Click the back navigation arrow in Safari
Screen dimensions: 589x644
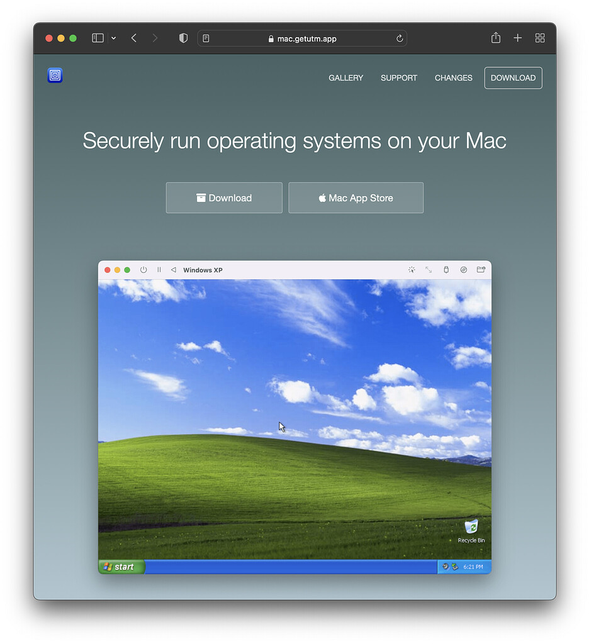click(x=133, y=38)
